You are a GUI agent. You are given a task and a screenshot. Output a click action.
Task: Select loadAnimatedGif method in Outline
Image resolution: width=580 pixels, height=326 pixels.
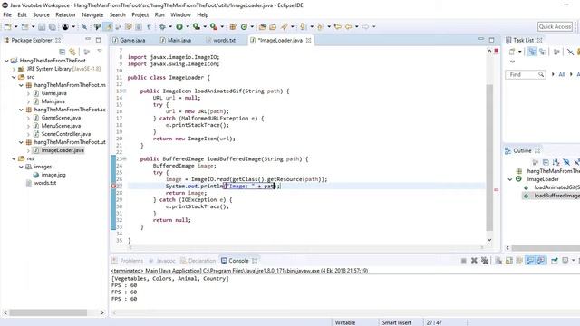click(556, 187)
